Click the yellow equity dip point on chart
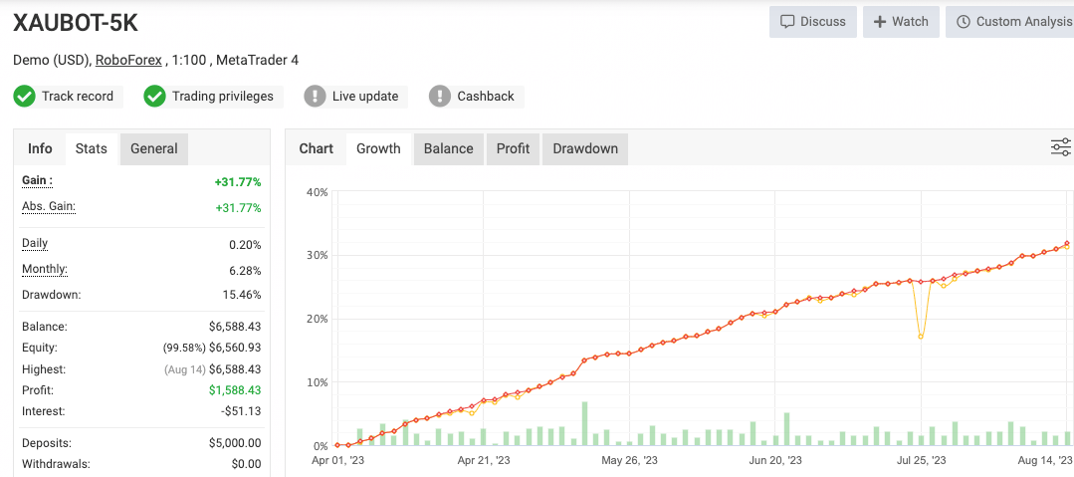 point(921,337)
